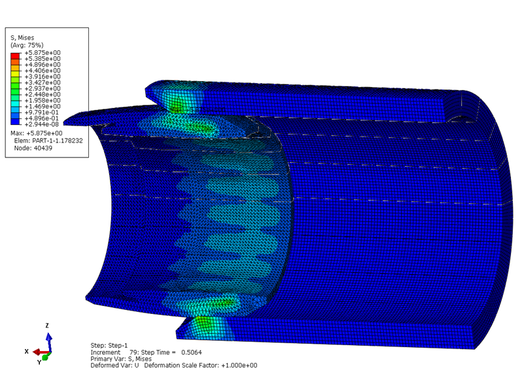Select the '(Avg: 75%)' legend text
Image resolution: width=522 pixels, height=389 pixels.
[x=27, y=45]
